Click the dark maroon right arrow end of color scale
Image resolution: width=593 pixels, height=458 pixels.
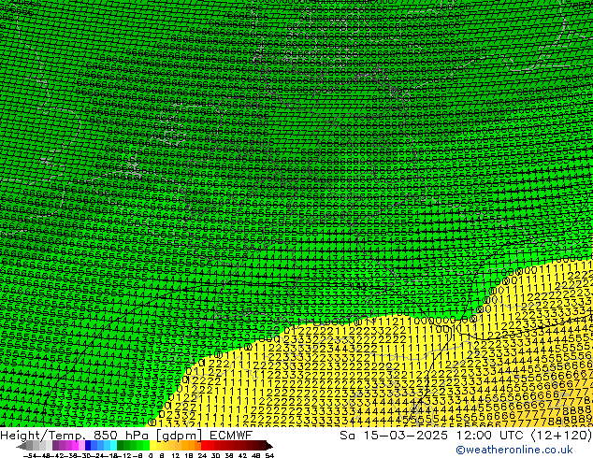269,446
